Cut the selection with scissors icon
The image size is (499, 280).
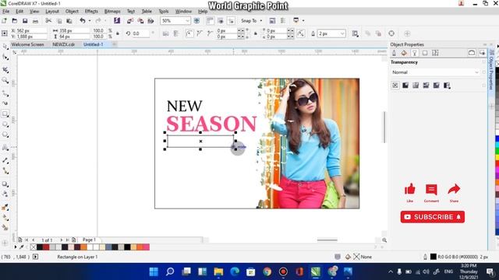point(48,21)
